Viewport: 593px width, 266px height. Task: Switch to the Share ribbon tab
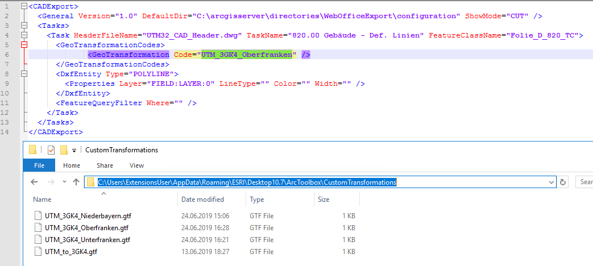(105, 165)
